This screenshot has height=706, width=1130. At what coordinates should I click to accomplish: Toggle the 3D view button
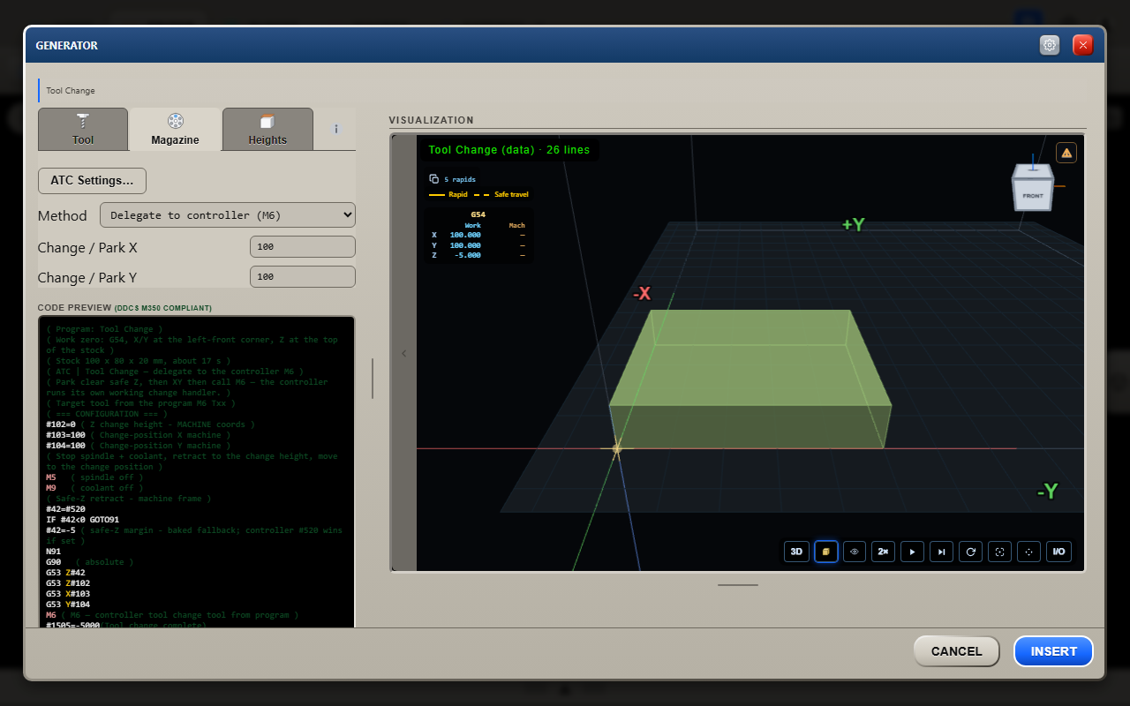click(796, 552)
